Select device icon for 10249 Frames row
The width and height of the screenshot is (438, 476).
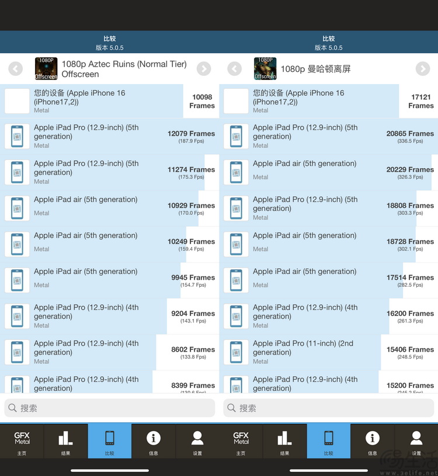point(17,244)
